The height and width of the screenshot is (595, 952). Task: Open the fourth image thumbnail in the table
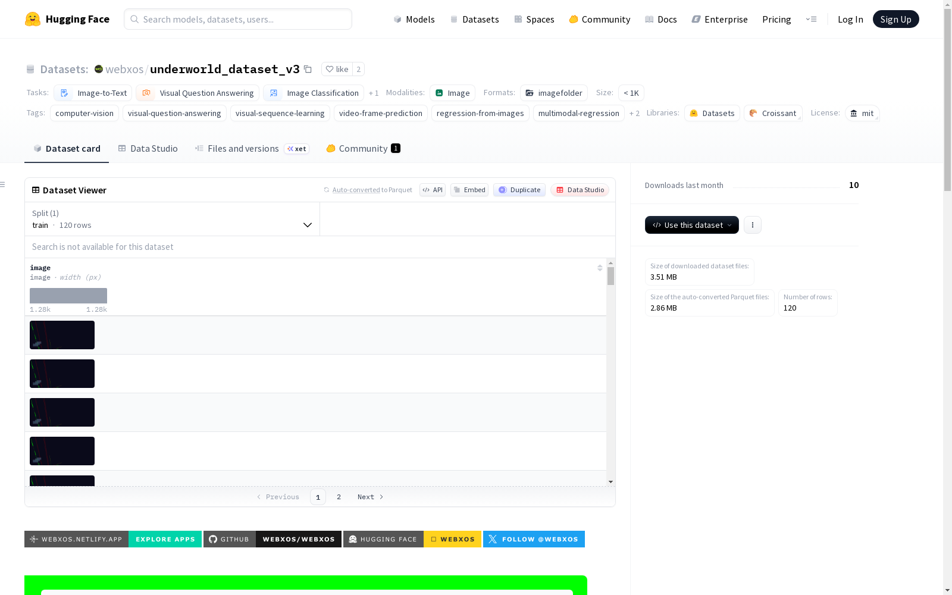tap(62, 451)
